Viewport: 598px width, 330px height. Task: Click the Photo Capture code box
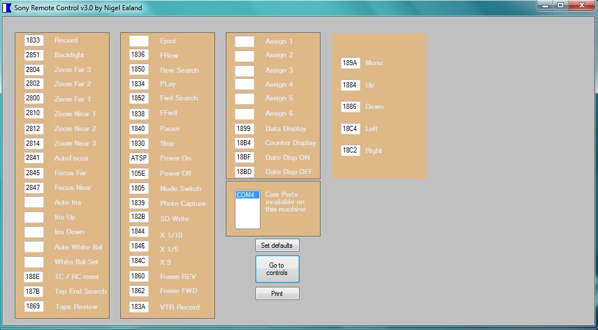(x=139, y=203)
